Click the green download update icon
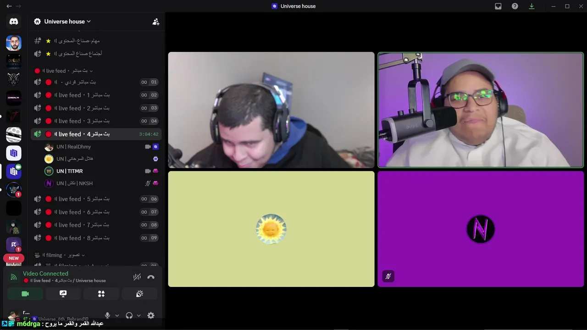 point(532,6)
